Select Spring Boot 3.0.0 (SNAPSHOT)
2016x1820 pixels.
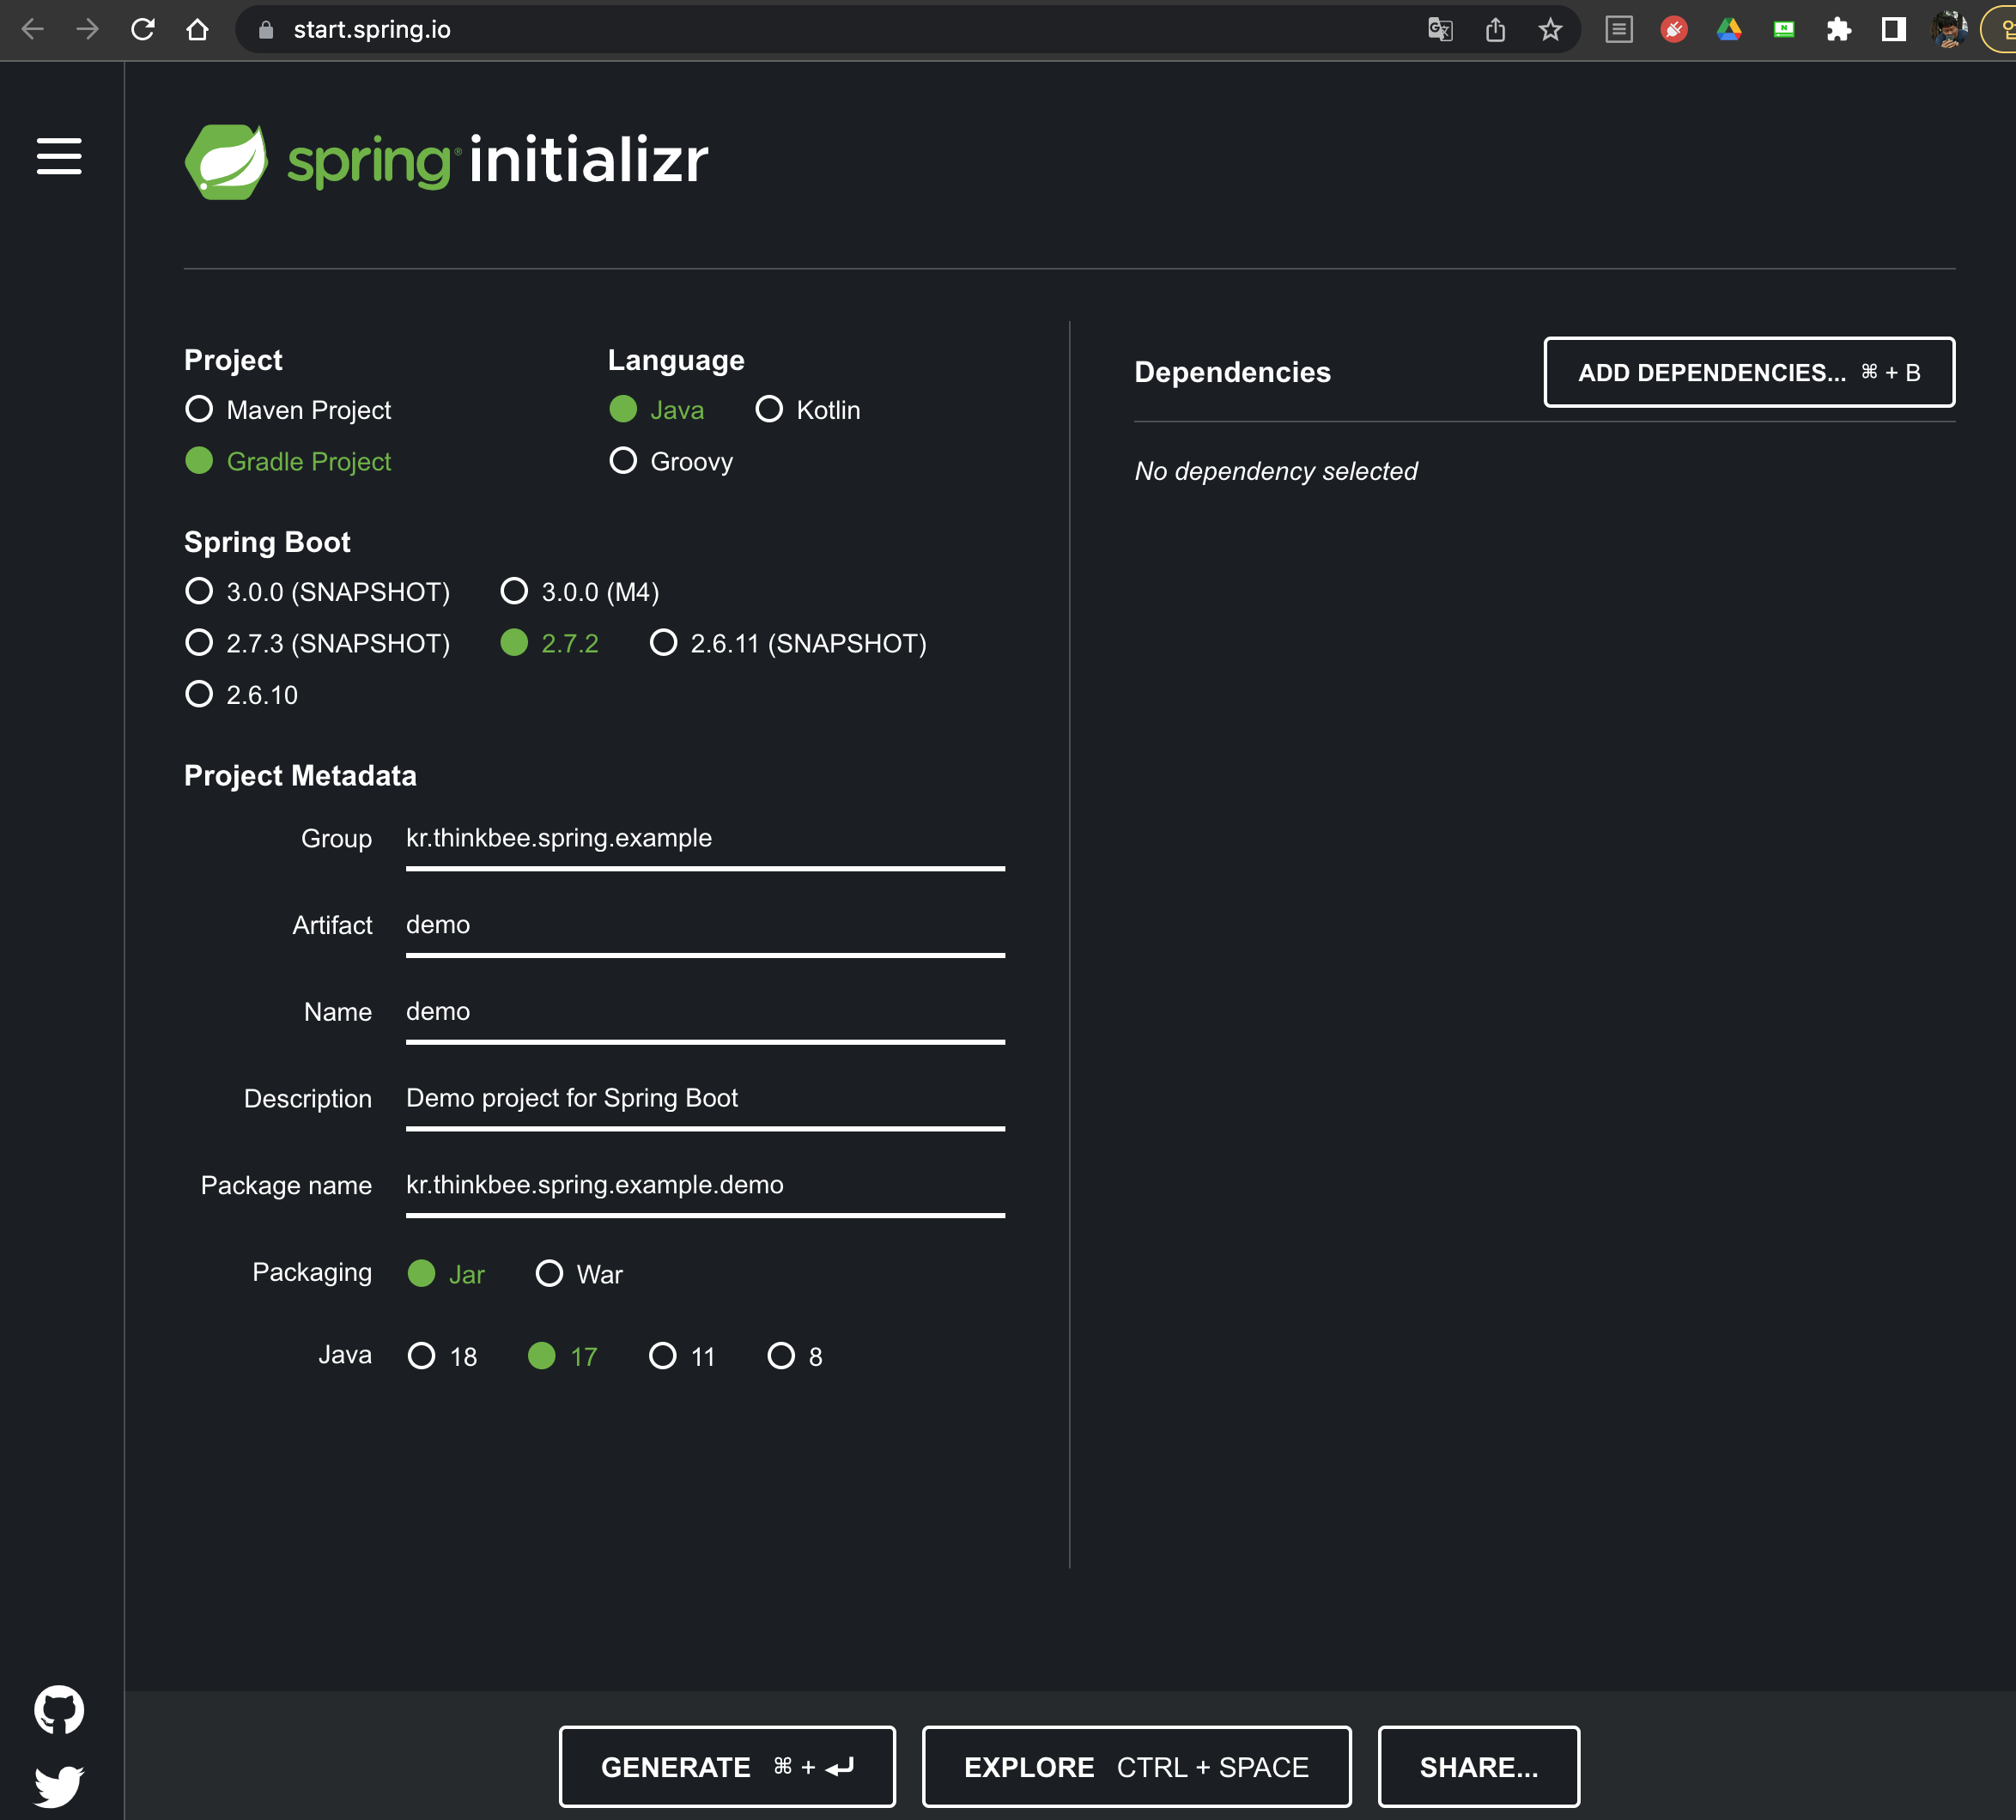point(318,592)
